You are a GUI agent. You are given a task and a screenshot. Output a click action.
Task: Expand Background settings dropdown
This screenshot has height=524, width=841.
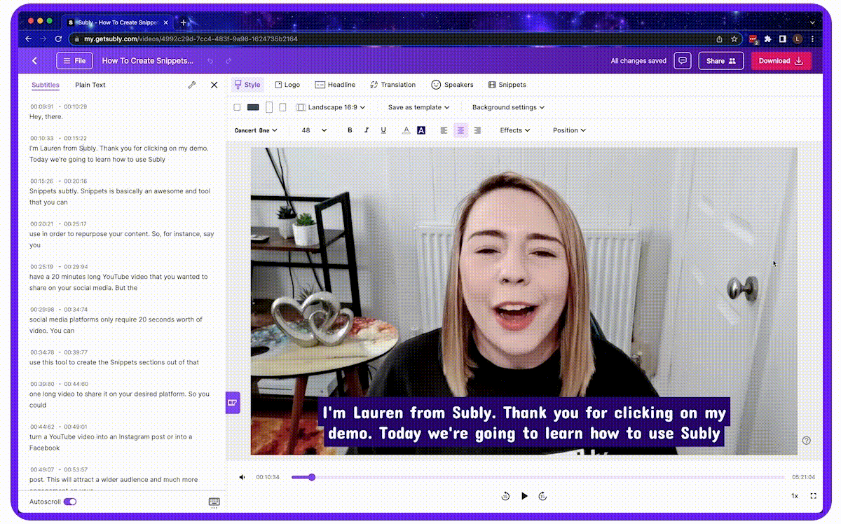[x=508, y=107]
